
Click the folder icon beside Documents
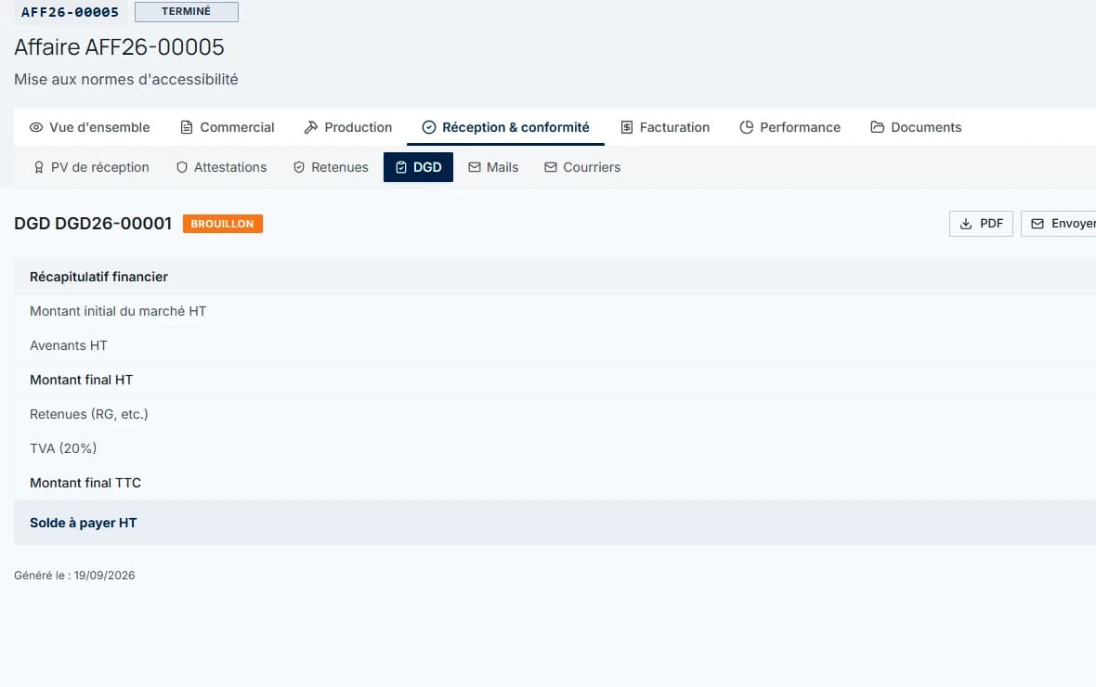pos(877,127)
